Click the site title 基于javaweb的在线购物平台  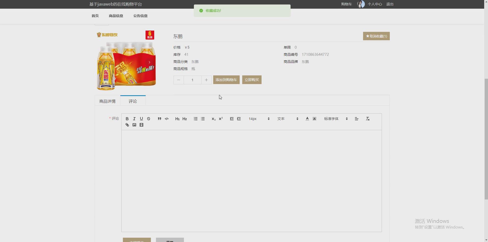point(116,4)
